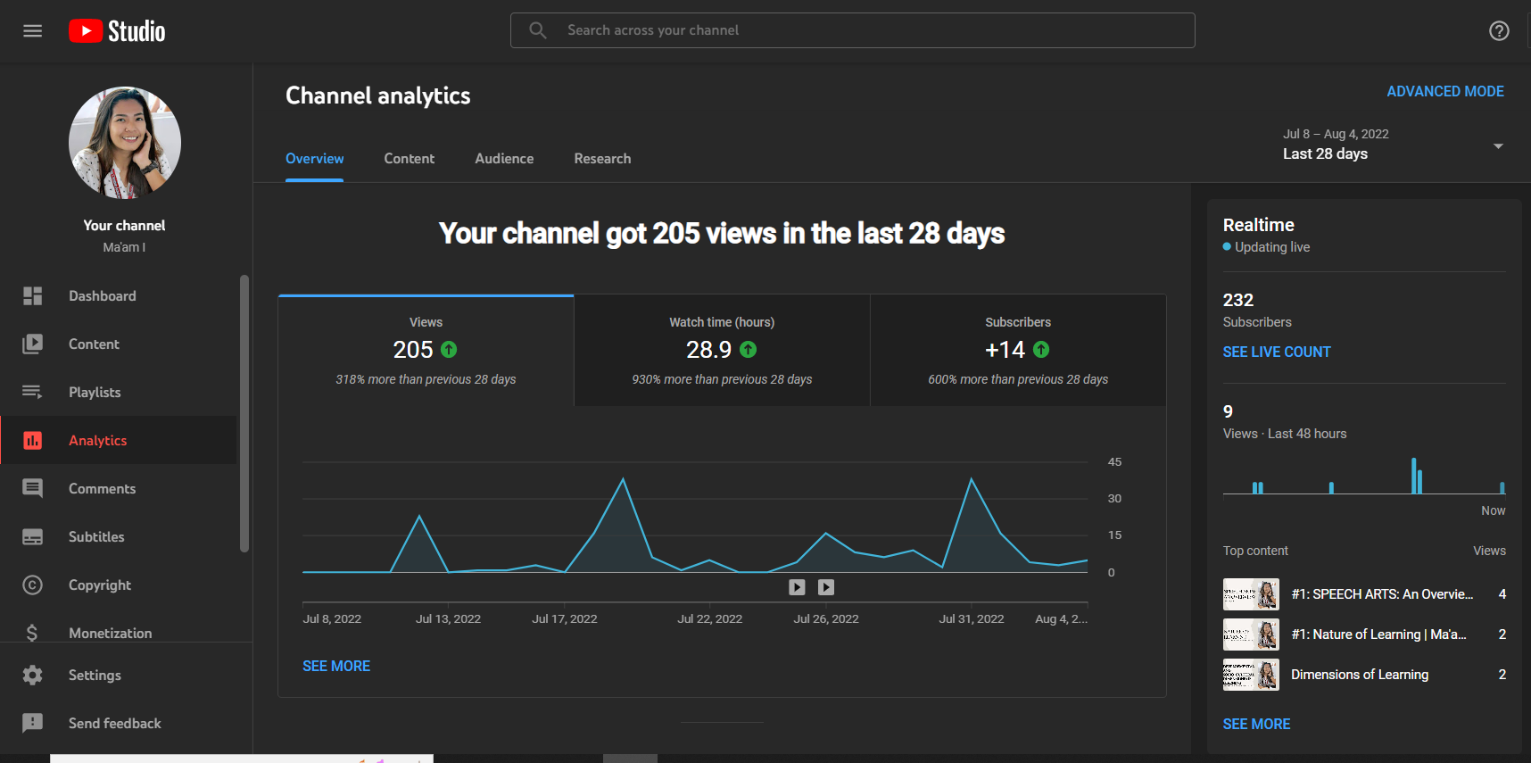Viewport: 1531px width, 763px height.
Task: Open thumbnail of Dimensions of Learning video
Action: 1251,675
